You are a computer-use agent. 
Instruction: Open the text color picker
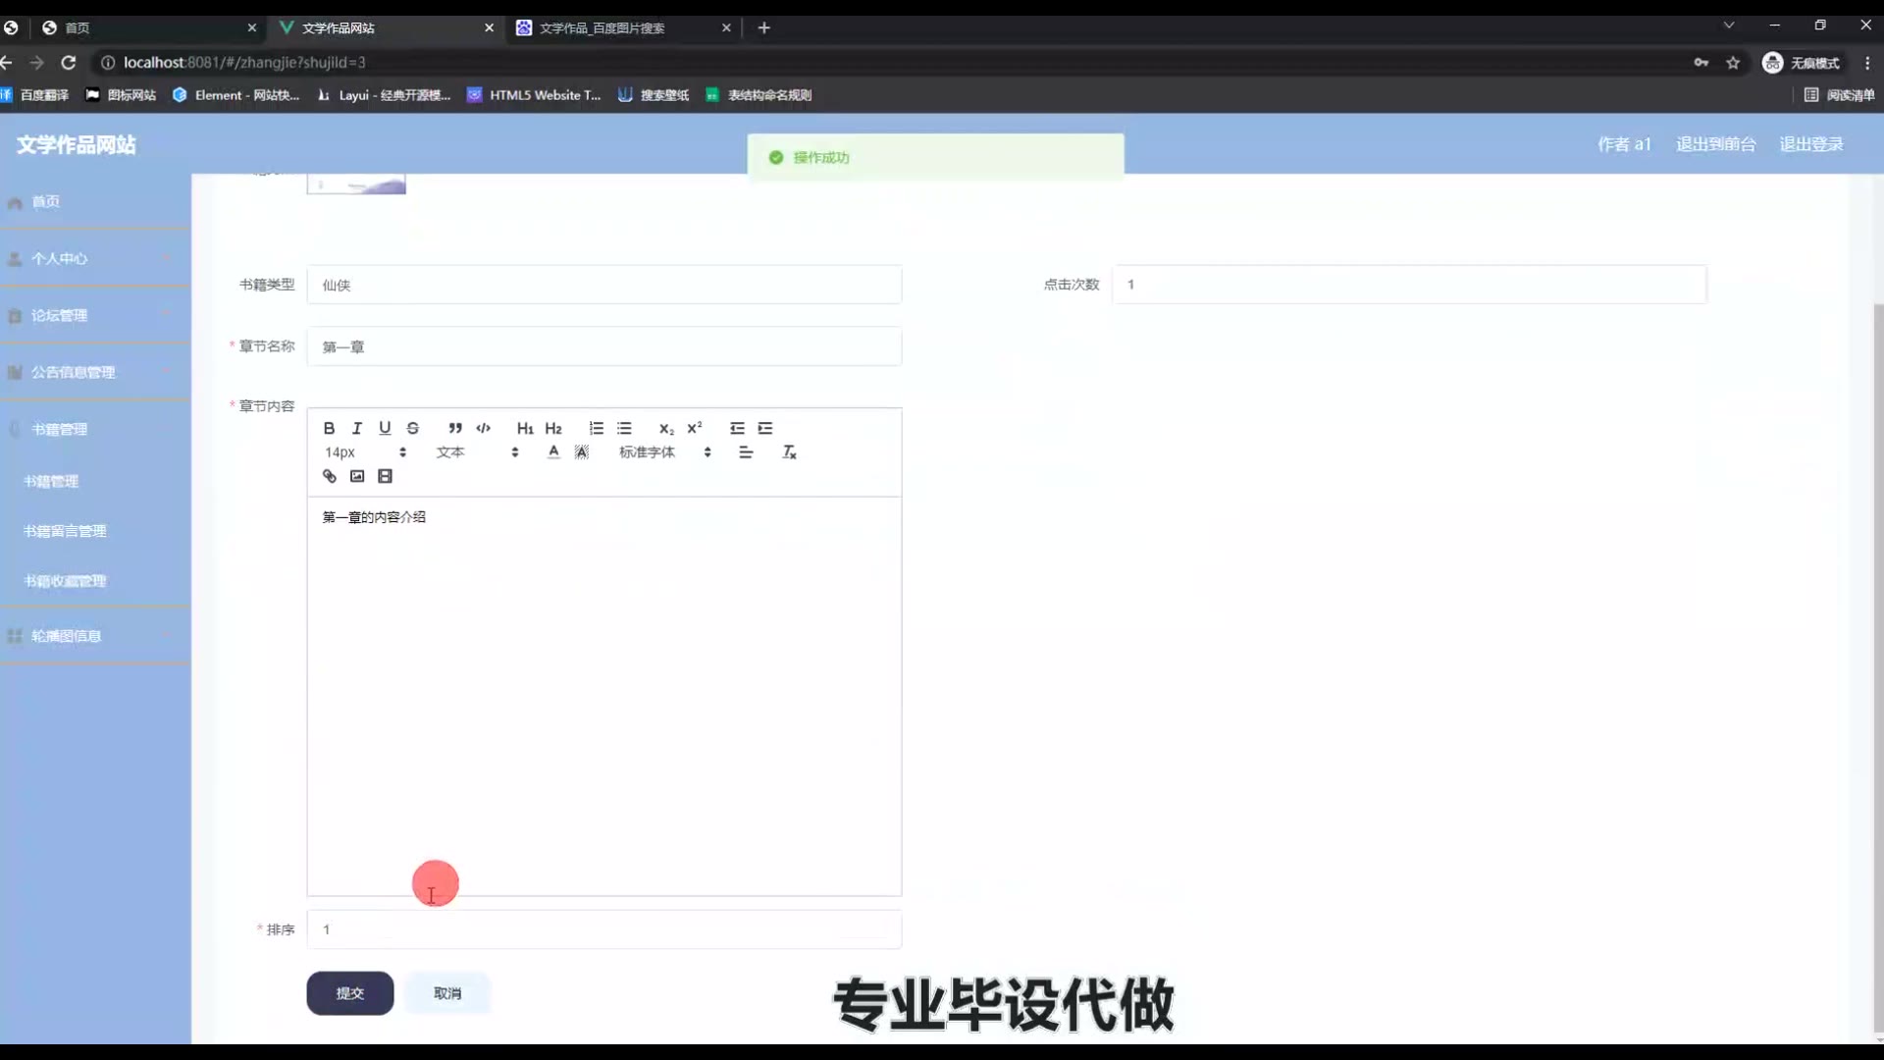[x=553, y=452]
